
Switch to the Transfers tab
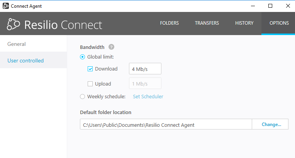(207, 23)
